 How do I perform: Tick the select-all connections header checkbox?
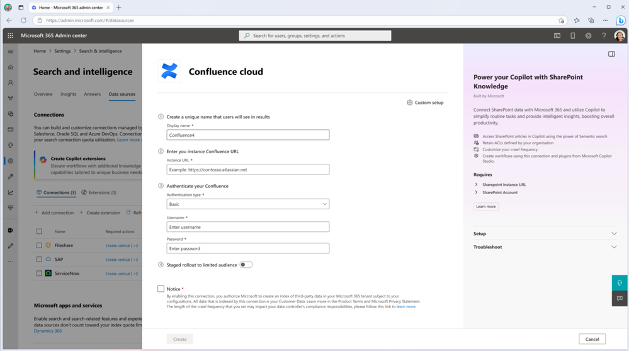tap(39, 231)
